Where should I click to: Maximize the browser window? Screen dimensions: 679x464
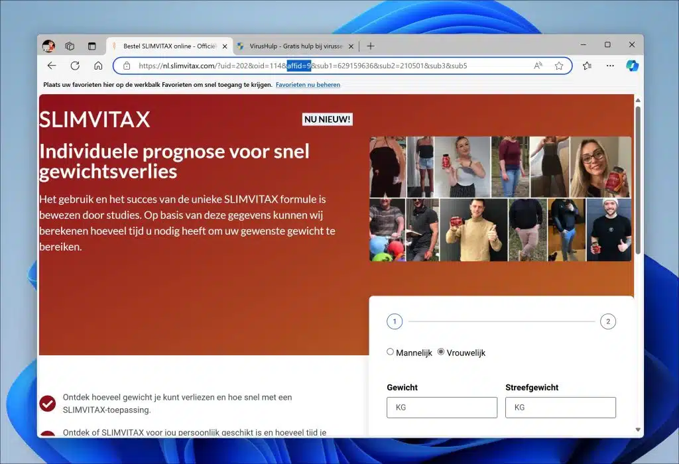(607, 44)
